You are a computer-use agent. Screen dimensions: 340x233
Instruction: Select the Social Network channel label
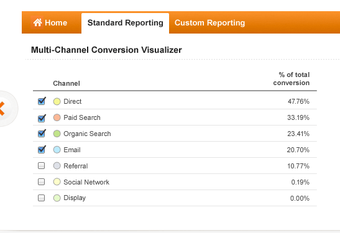click(86, 182)
